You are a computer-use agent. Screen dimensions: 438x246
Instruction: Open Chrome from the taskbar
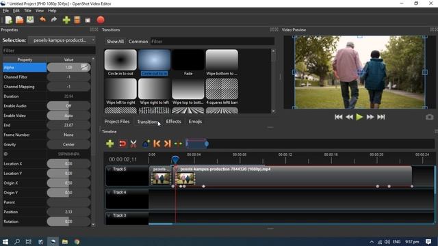pos(77,241)
